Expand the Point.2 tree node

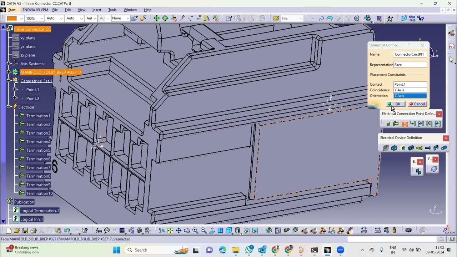(15, 98)
